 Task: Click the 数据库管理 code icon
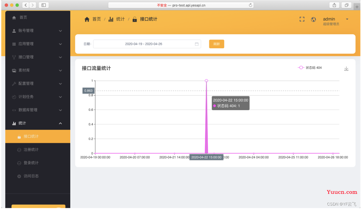pos(14,110)
